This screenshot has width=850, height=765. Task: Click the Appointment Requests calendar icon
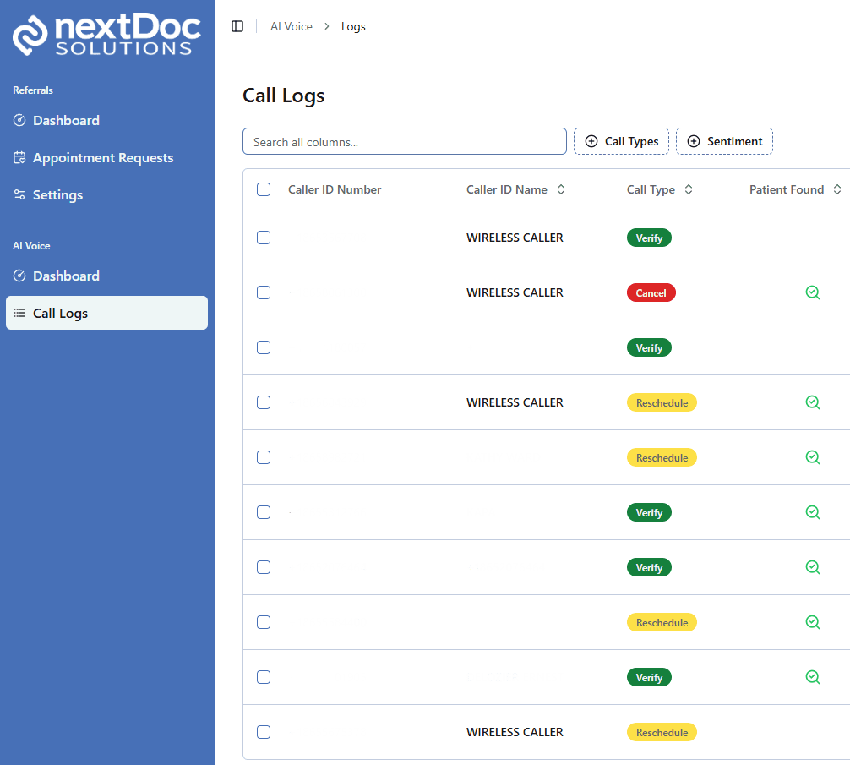pyautogui.click(x=19, y=158)
